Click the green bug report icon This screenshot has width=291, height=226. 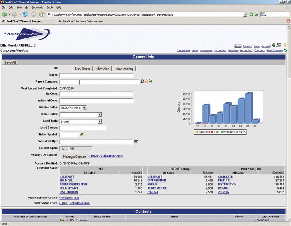pos(274,45)
